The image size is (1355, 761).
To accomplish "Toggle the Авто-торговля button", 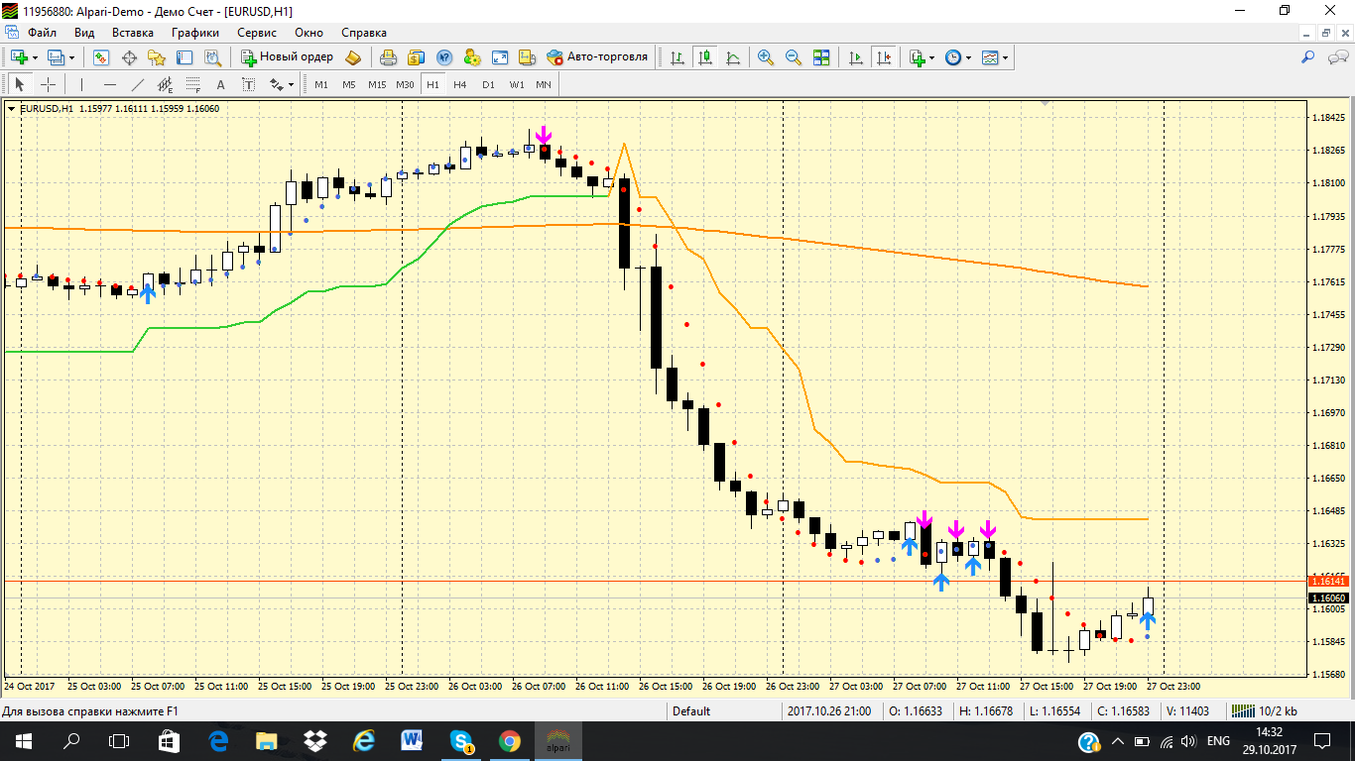I will (x=597, y=57).
